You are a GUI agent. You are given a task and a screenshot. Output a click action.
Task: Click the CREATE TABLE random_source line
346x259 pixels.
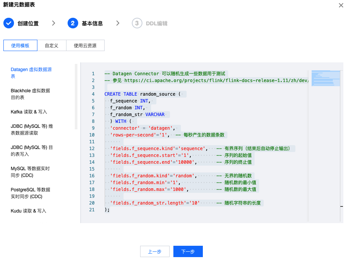point(142,94)
